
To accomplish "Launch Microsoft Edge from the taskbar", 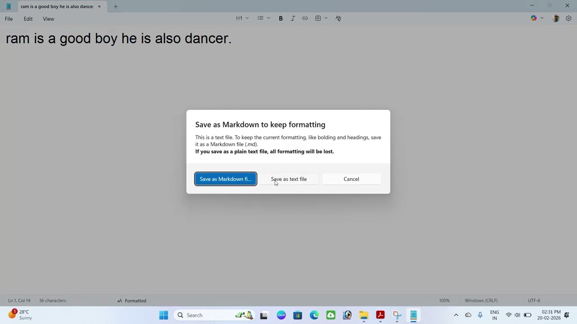I will [314, 315].
